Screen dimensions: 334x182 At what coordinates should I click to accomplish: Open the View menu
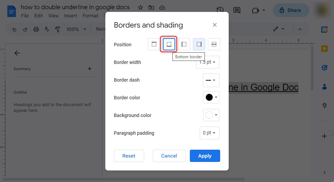click(x=54, y=16)
